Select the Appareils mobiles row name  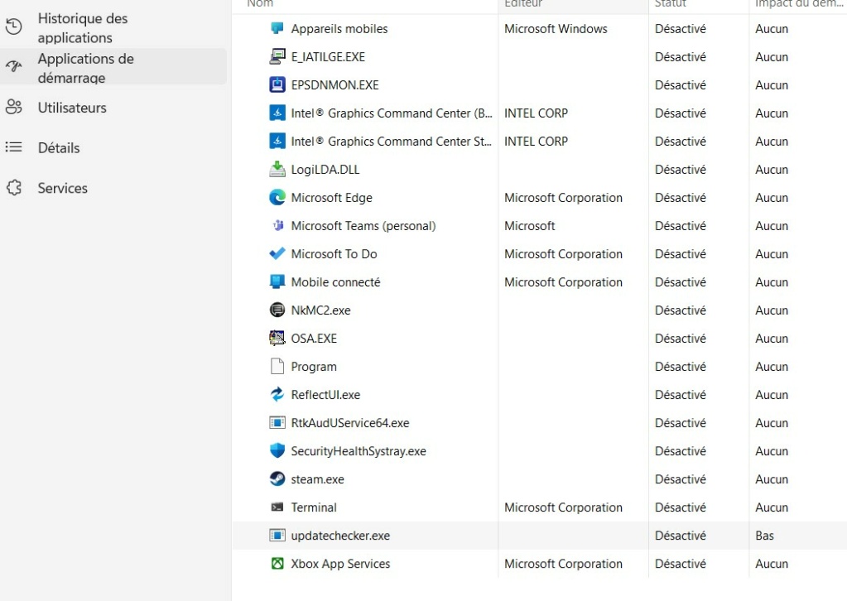tap(339, 29)
